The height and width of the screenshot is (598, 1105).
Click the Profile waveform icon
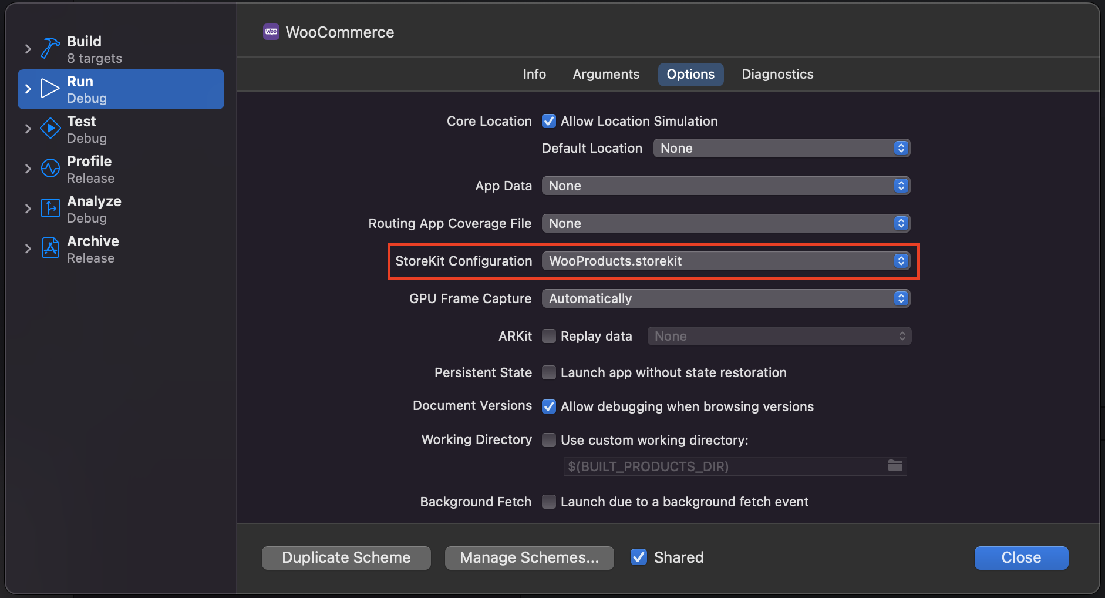pos(50,169)
